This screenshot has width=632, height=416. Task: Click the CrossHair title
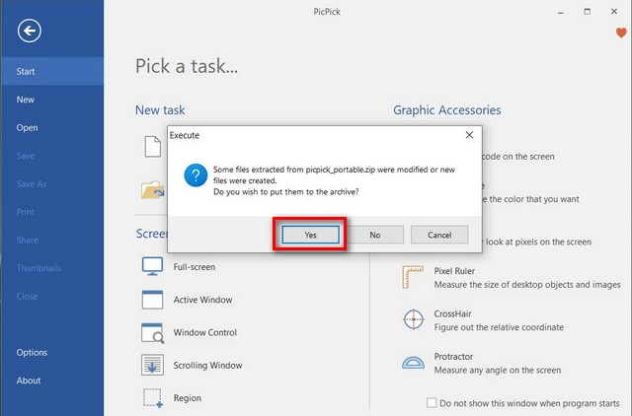[x=452, y=313]
